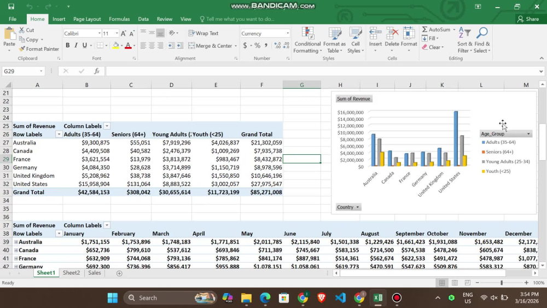This screenshot has height=308, width=547.
Task: Click the Paste icon in Clipboard
Action: 9,35
